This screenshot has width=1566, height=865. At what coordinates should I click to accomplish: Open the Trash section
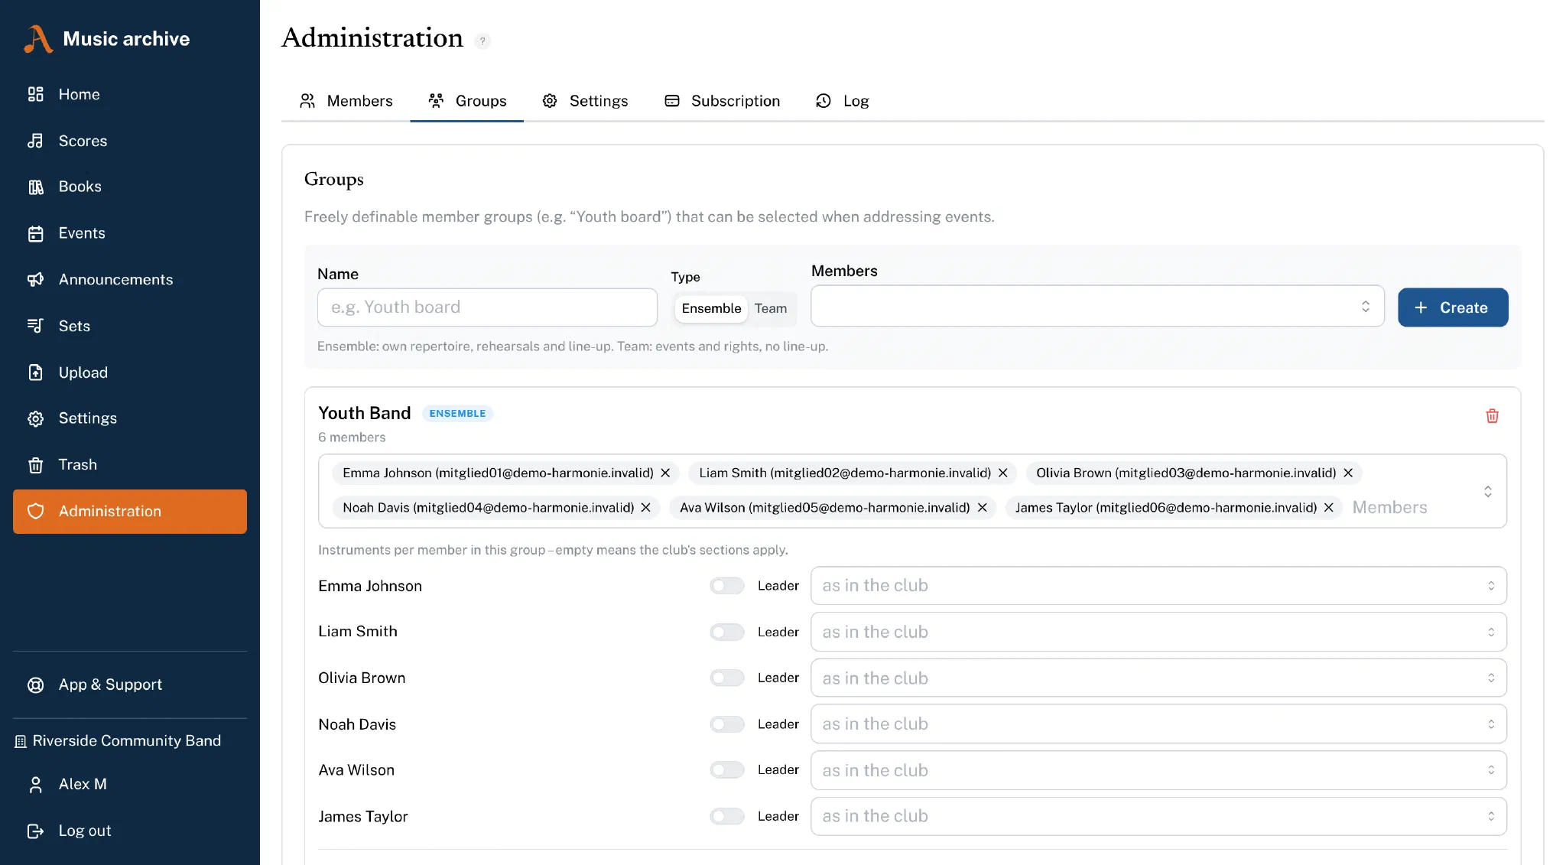click(130, 465)
